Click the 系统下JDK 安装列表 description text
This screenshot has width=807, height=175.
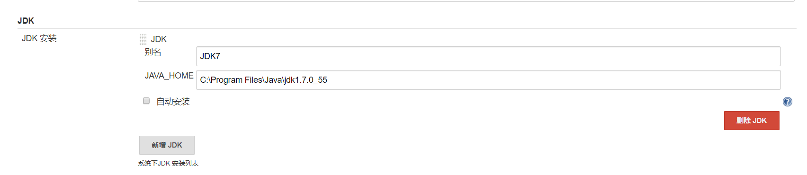coord(168,163)
